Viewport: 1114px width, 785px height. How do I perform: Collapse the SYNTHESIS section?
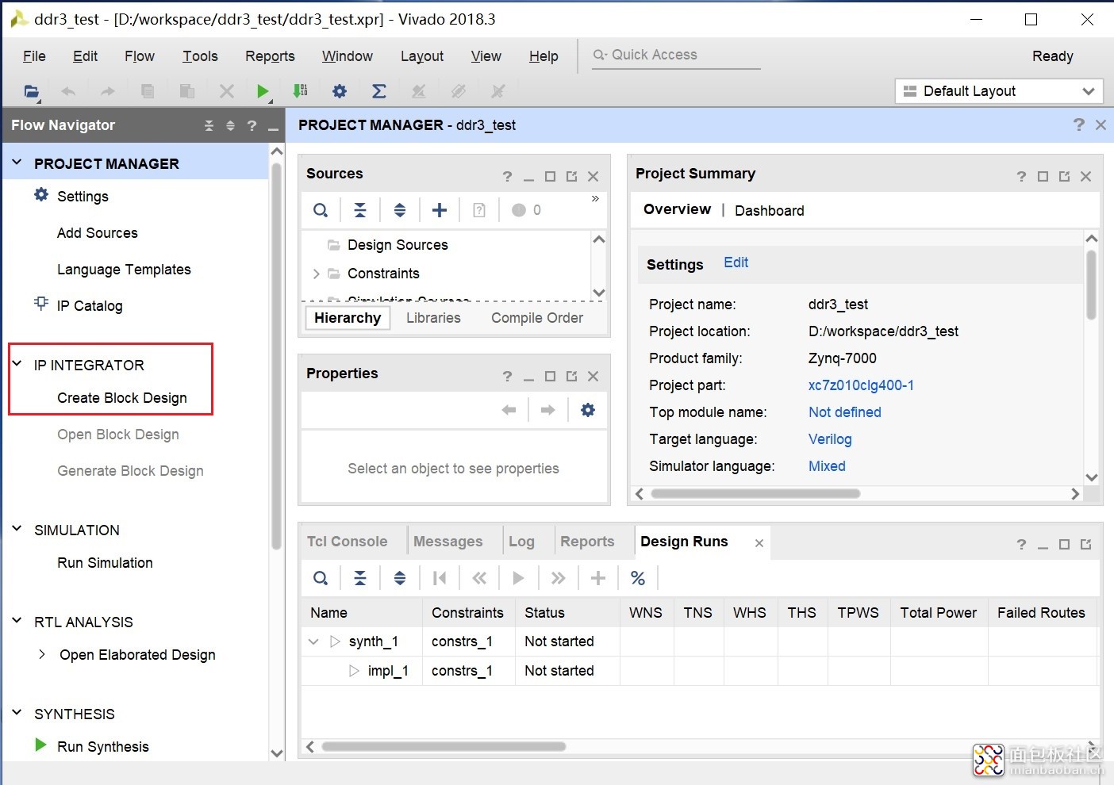pyautogui.click(x=17, y=713)
